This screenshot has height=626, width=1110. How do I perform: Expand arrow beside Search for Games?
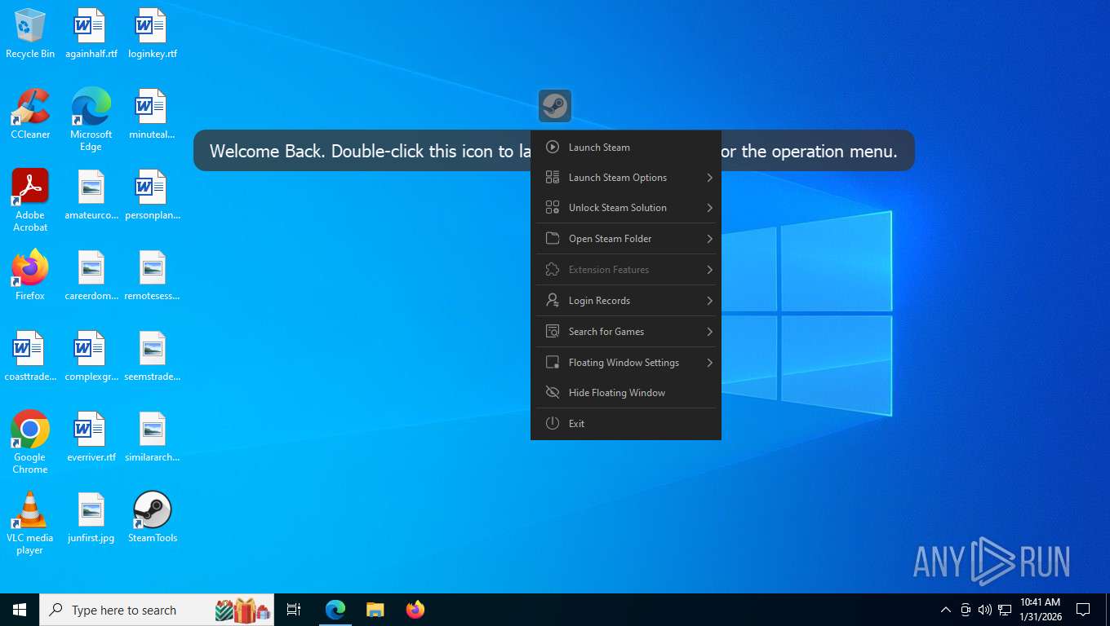pos(709,332)
